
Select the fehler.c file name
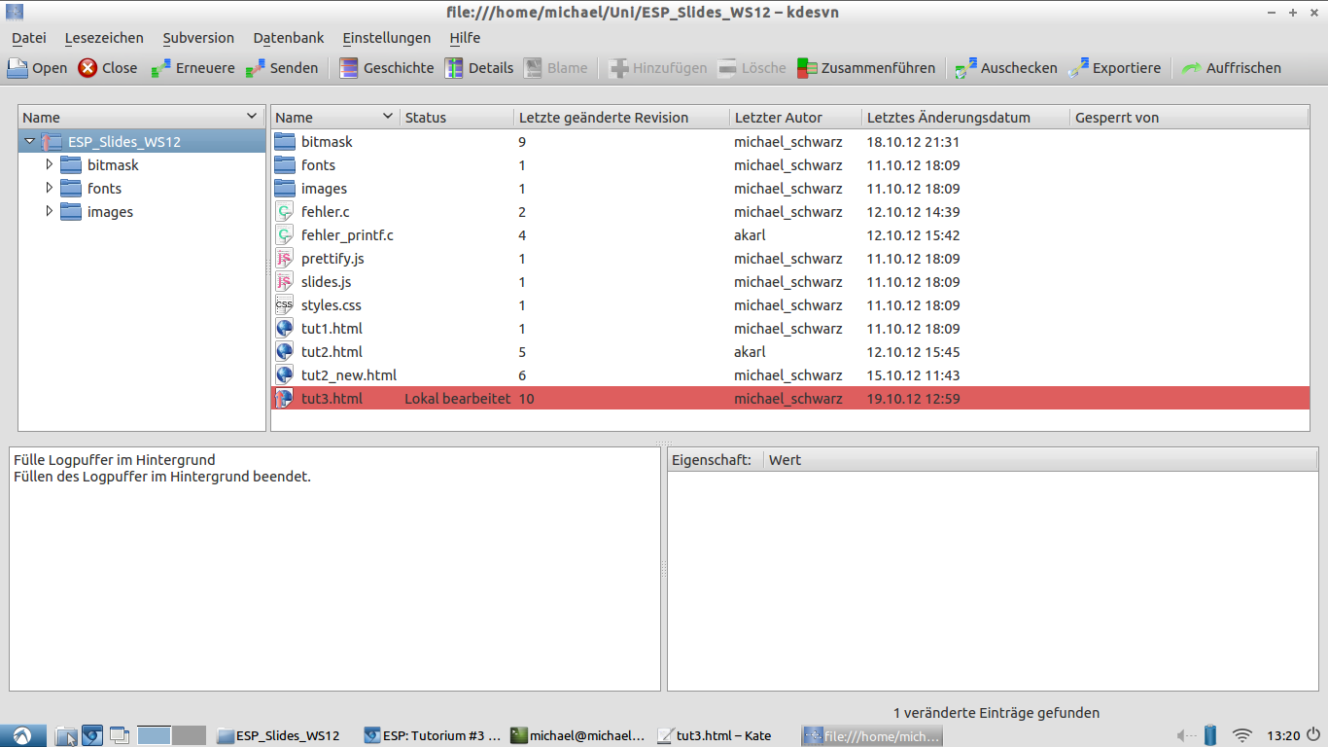pyautogui.click(x=325, y=212)
